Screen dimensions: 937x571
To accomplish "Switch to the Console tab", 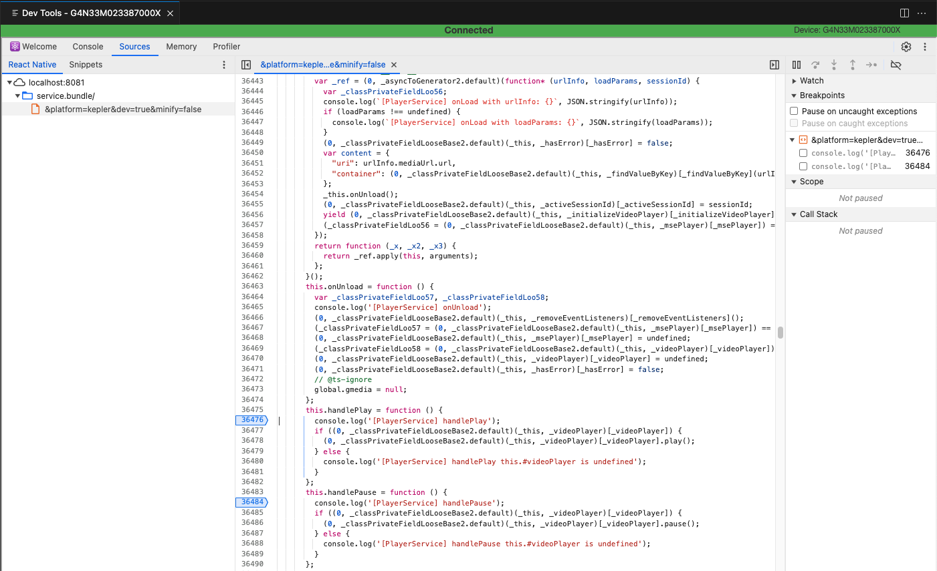I will tap(88, 47).
